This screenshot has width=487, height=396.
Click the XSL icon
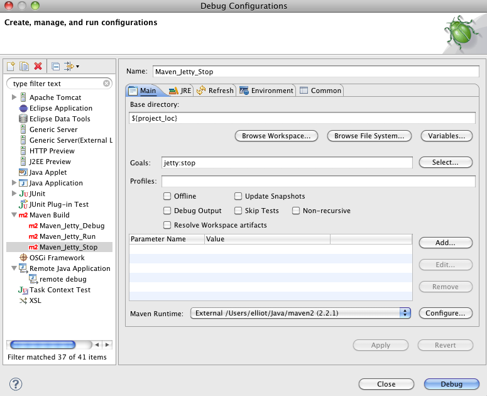[23, 300]
